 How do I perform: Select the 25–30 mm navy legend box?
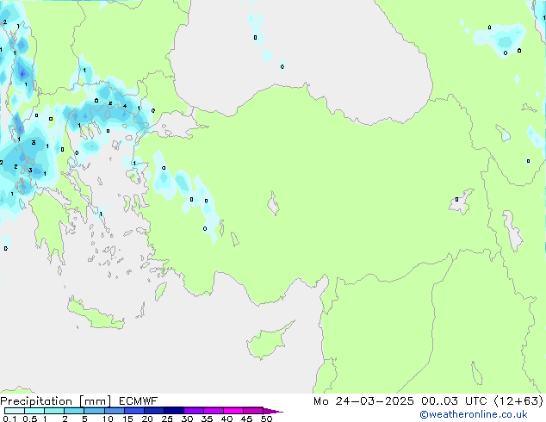point(174,411)
